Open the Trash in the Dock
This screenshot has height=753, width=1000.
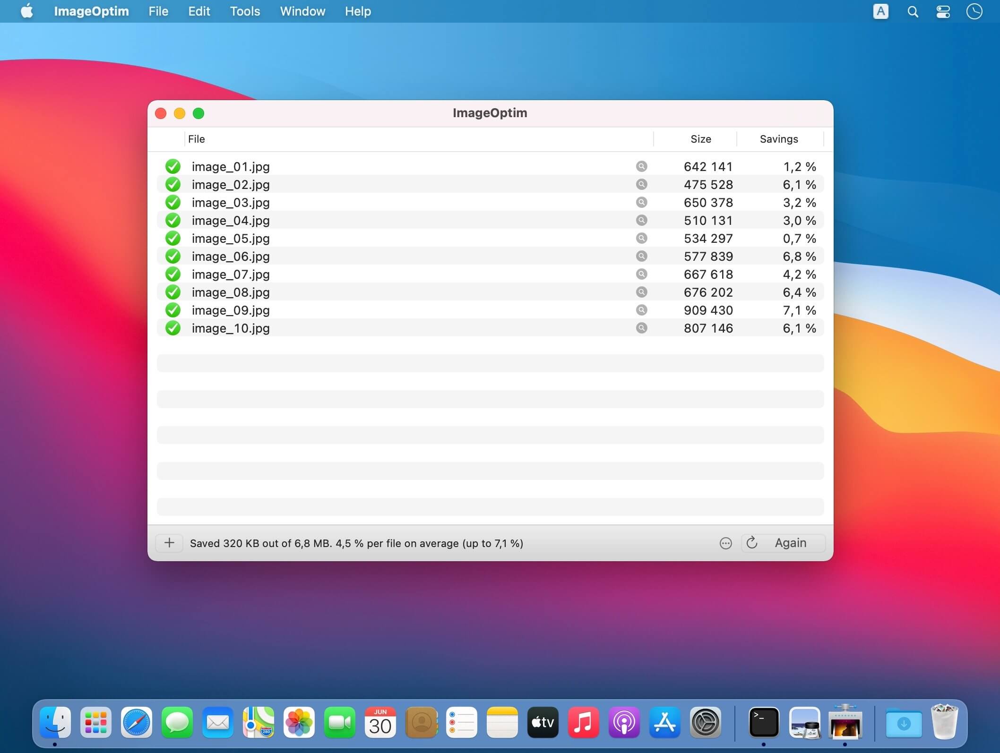944,721
